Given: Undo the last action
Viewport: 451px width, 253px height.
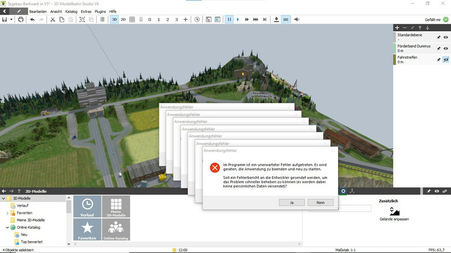Looking at the screenshot, I should [x=32, y=20].
